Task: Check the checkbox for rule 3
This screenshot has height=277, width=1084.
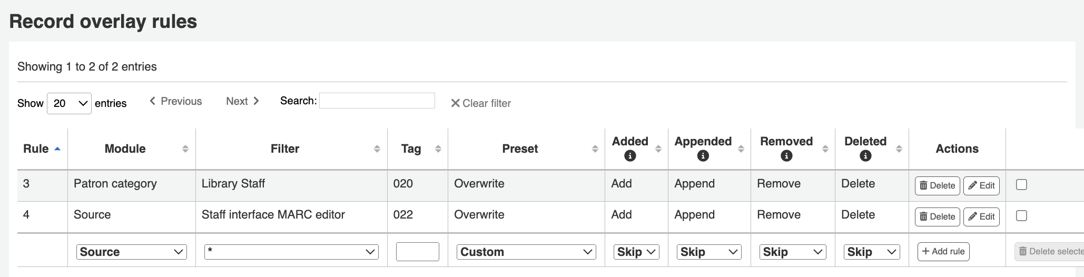Action: point(1021,185)
